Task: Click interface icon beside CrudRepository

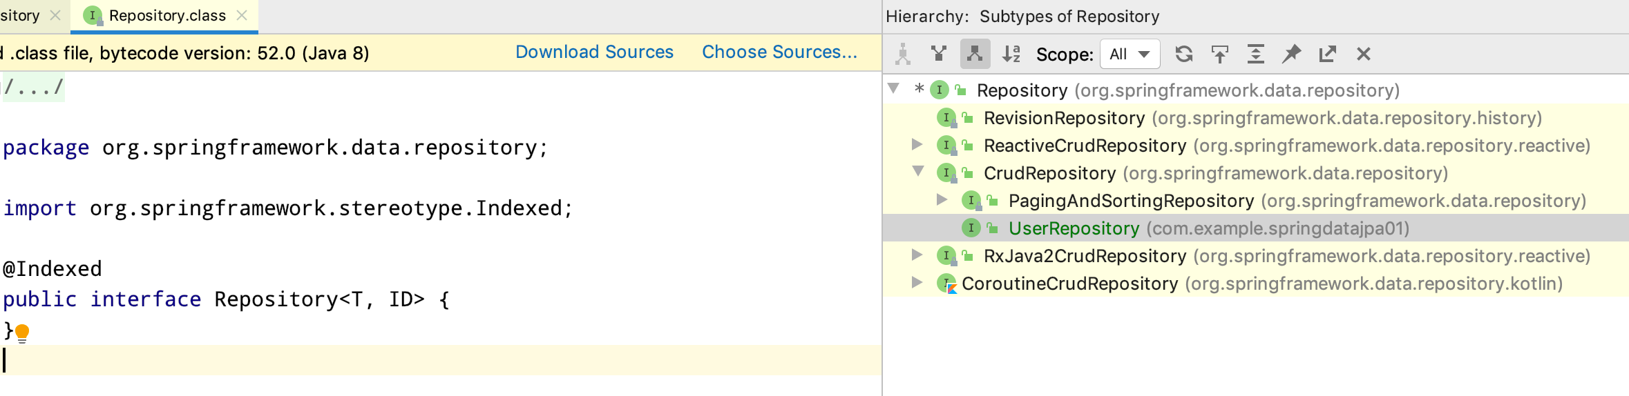Action: pyautogui.click(x=946, y=173)
